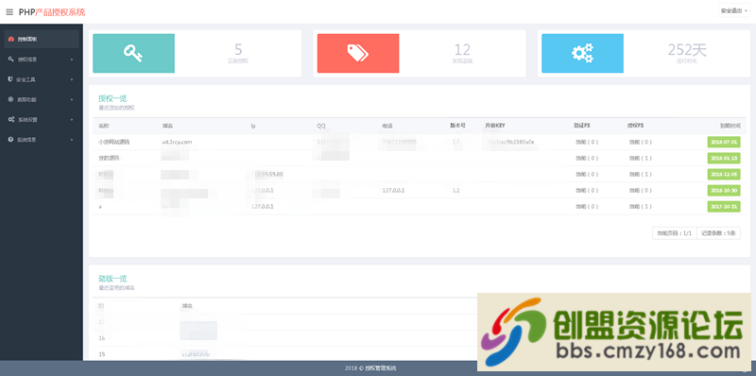Click the 验证FS column header

[582, 126]
